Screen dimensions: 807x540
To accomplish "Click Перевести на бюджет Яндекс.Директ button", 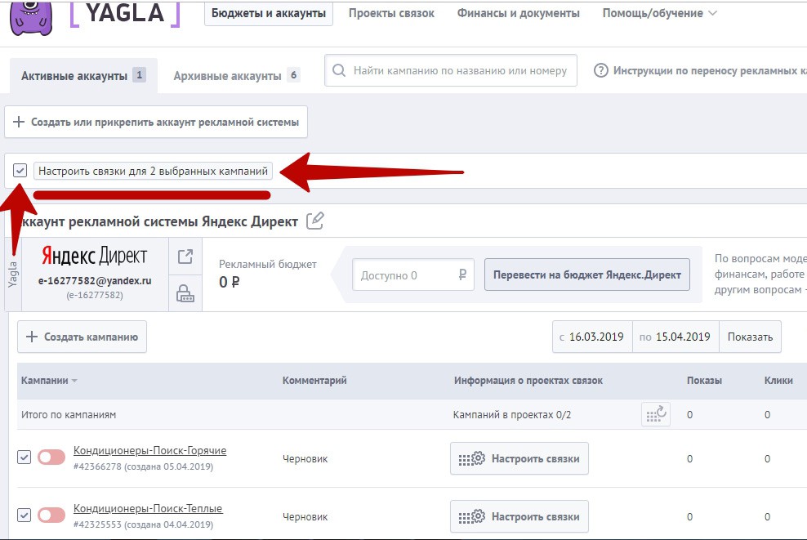I will click(587, 274).
